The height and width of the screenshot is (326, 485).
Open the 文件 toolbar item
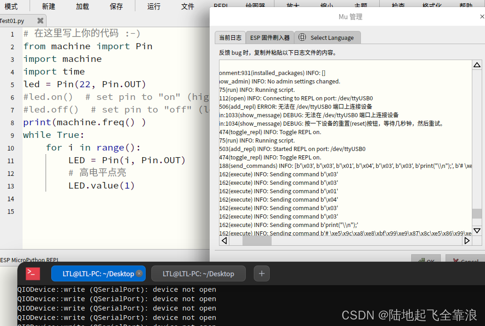(x=188, y=6)
